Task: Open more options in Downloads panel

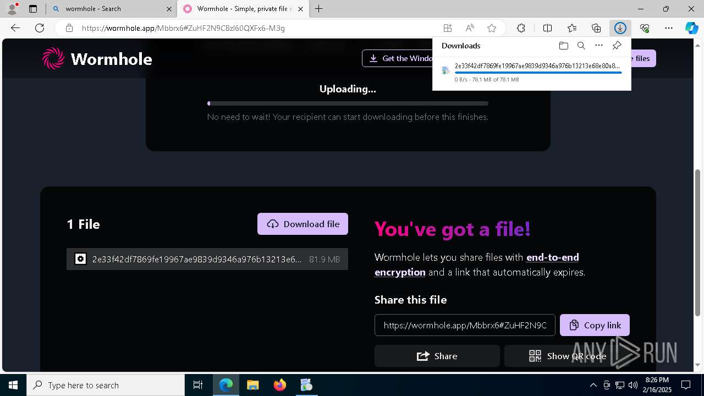Action: (x=599, y=46)
